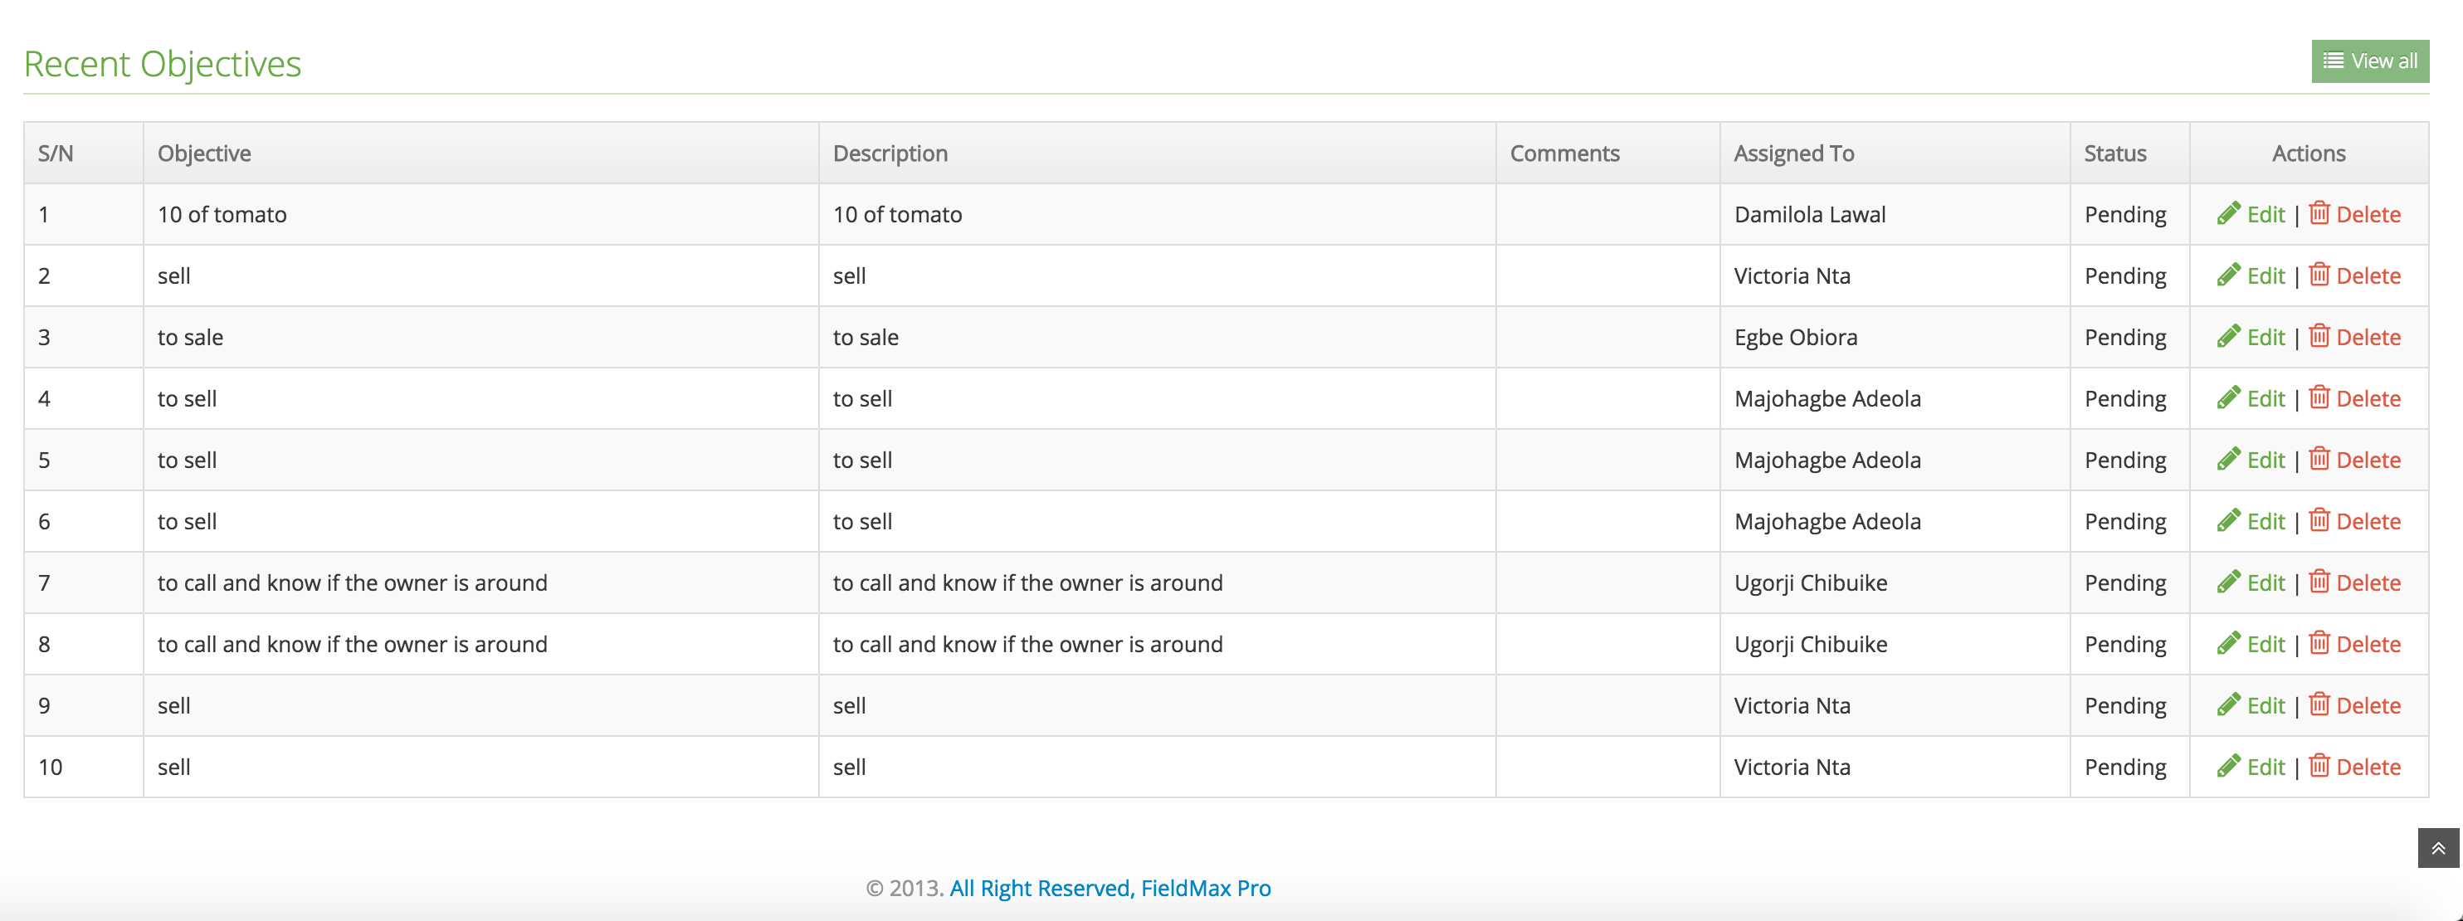Viewport: 2463px width, 921px height.
Task: Click pencil edit icon in row 2
Action: pyautogui.click(x=2228, y=275)
